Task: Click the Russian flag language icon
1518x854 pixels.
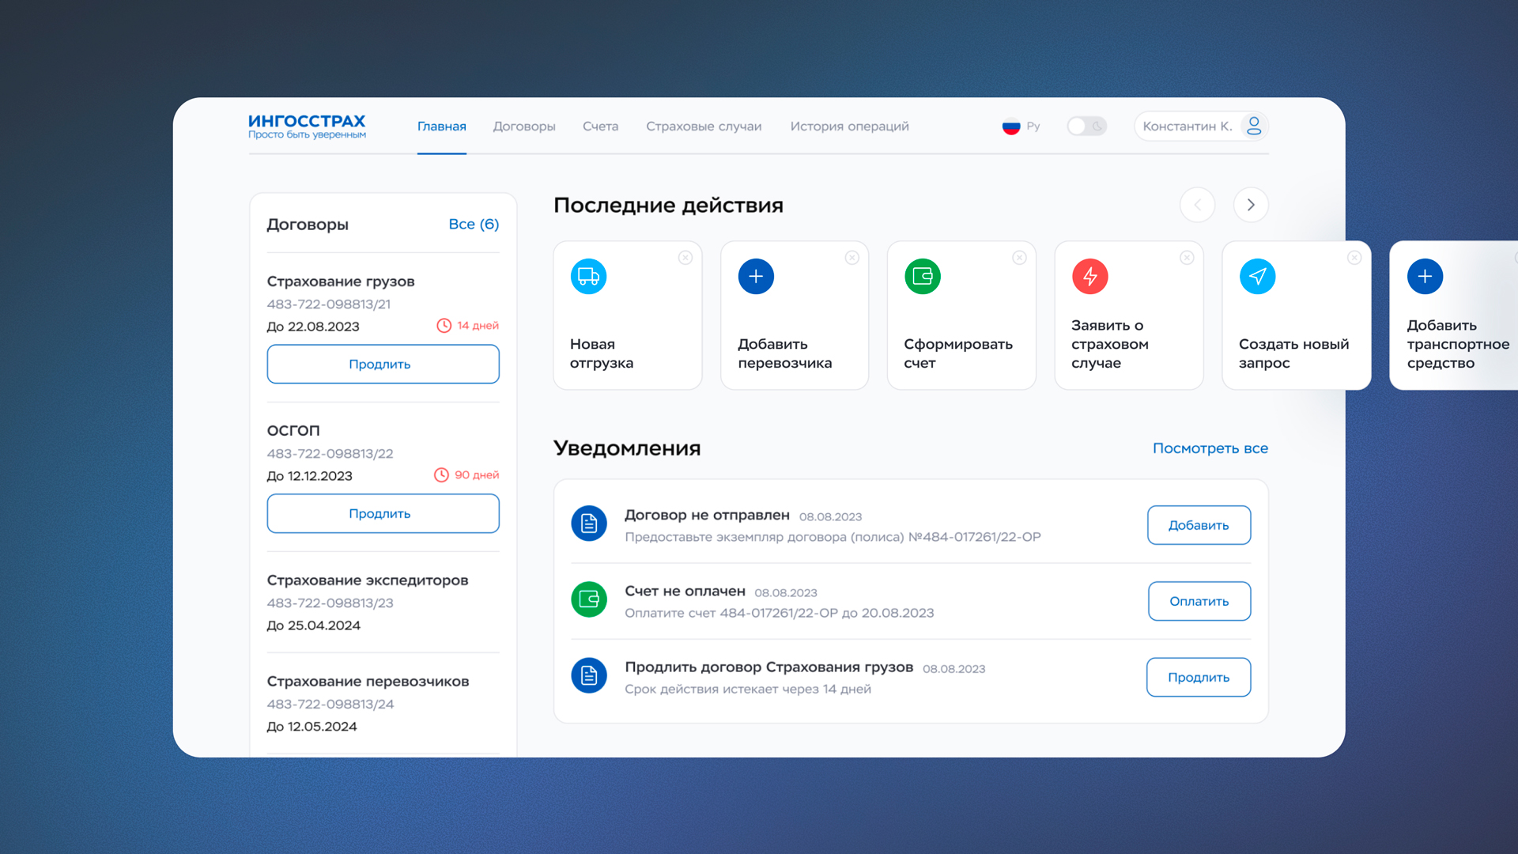Action: click(x=1011, y=127)
